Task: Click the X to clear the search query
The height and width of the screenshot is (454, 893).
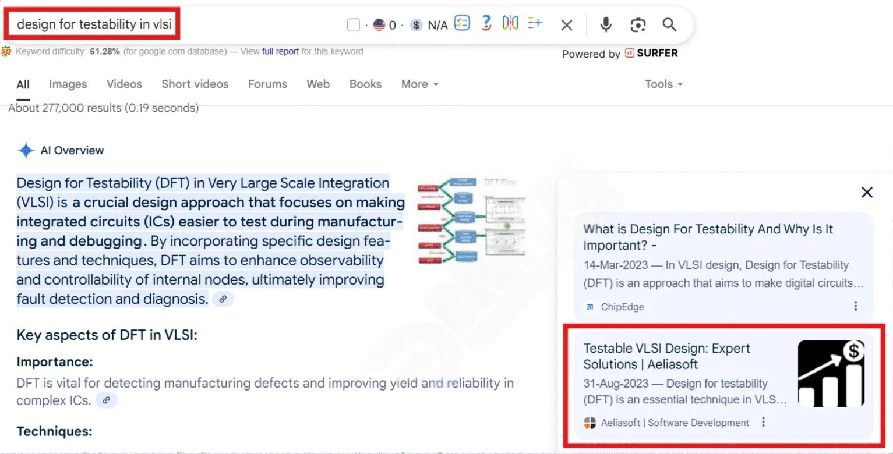Action: pos(567,25)
